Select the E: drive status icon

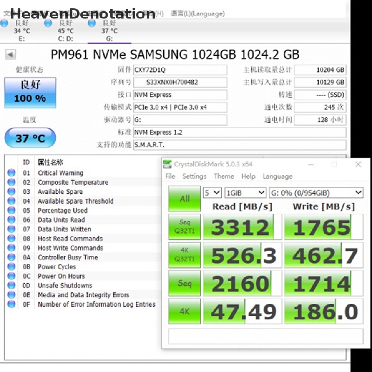[4, 23]
